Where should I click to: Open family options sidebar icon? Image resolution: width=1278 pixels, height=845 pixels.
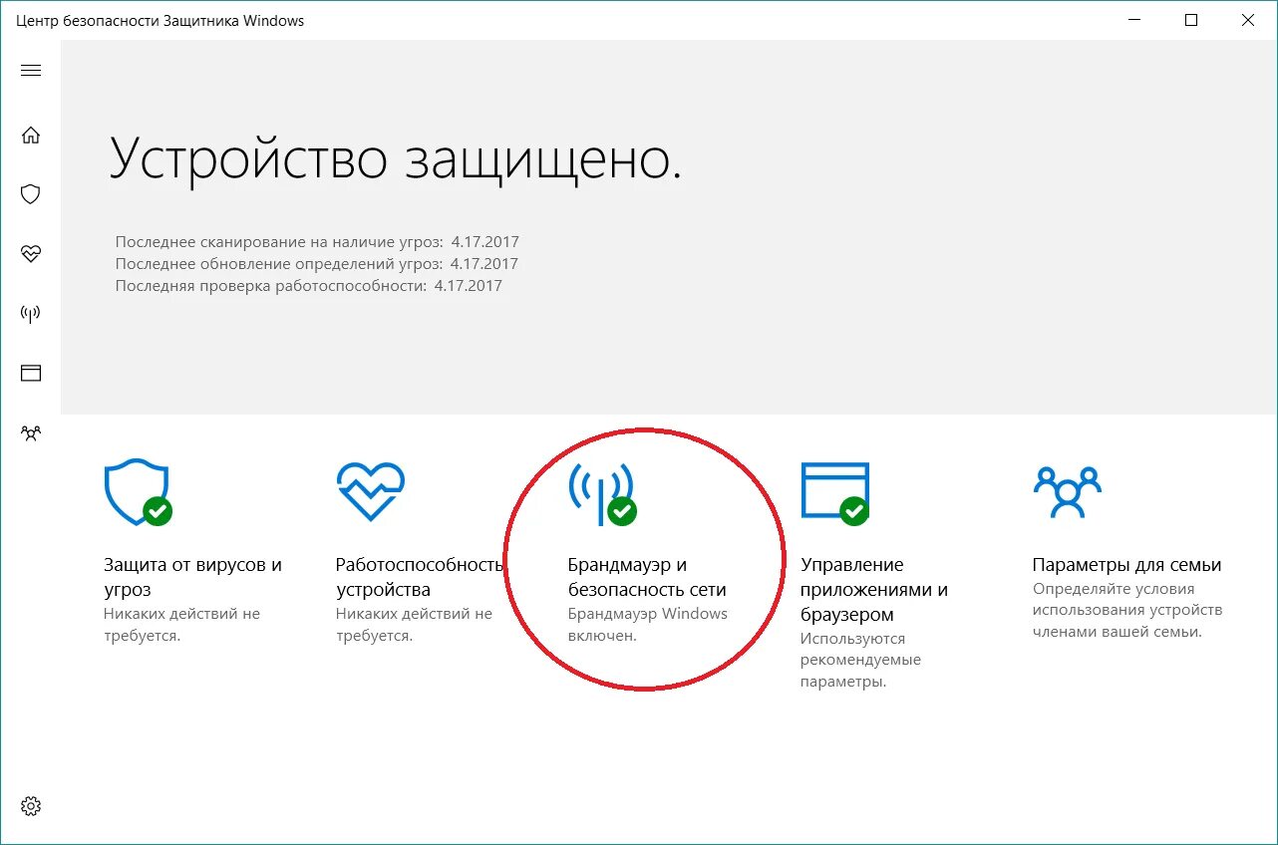coord(31,433)
